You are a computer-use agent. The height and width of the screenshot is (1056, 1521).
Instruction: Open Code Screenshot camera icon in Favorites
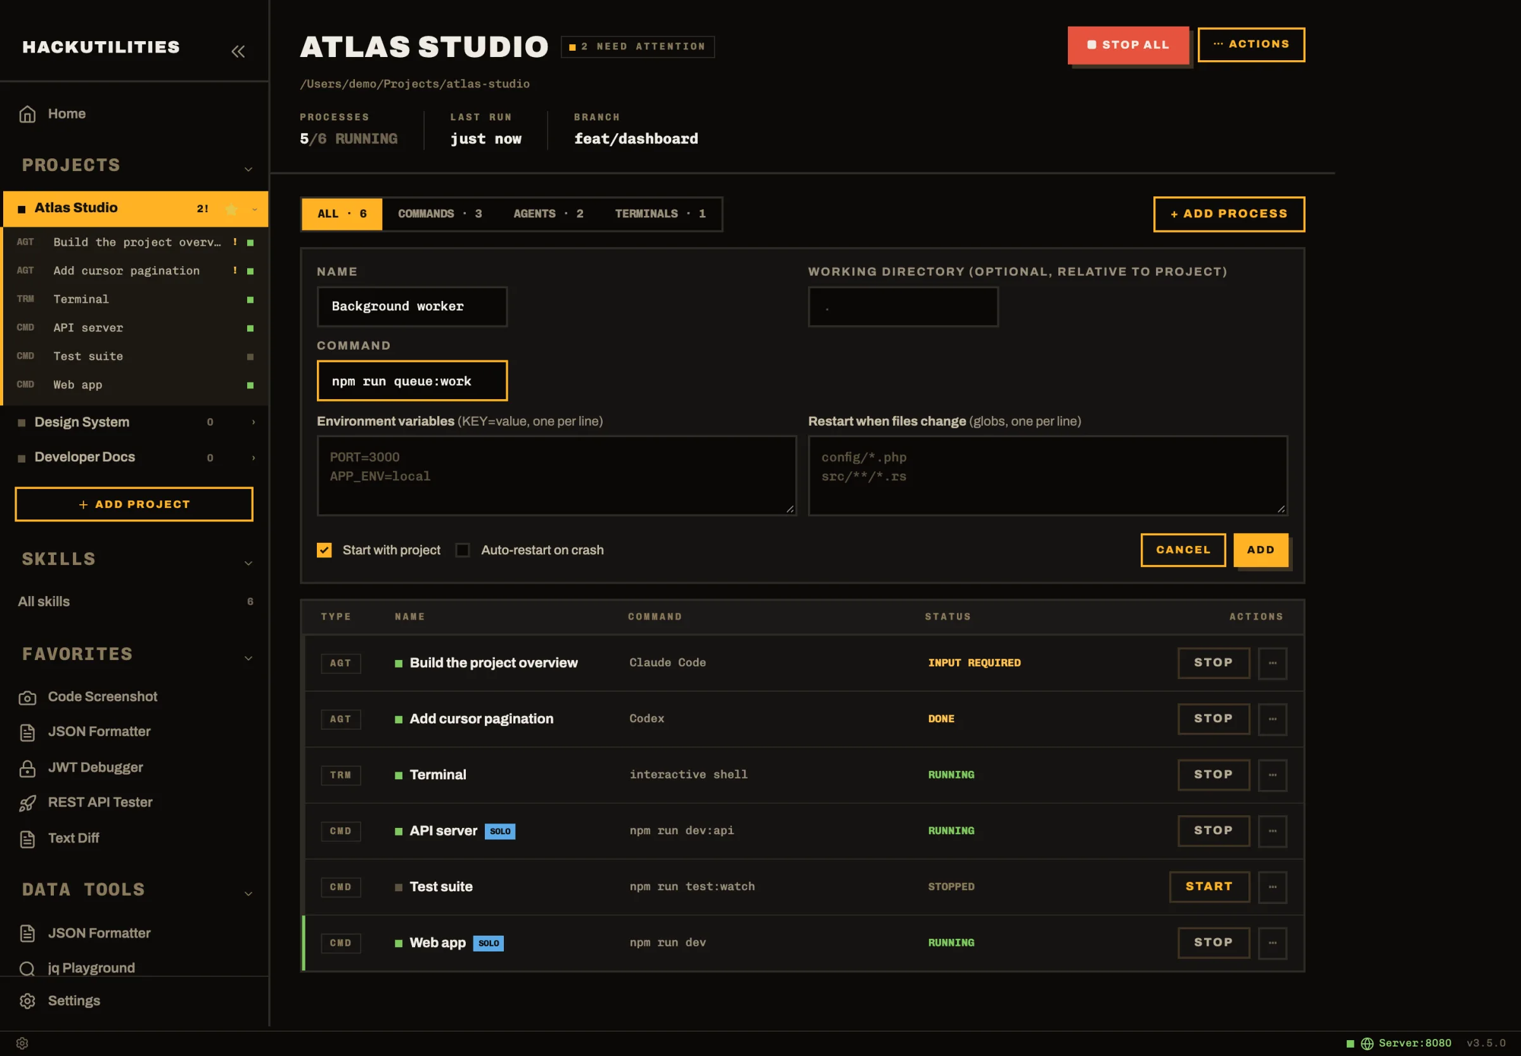coord(27,697)
